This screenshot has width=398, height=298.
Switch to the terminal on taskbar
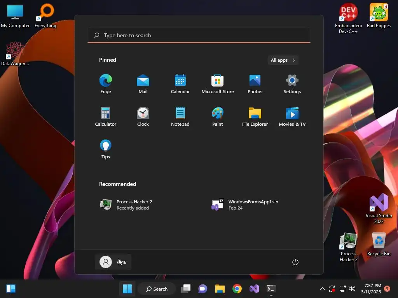coord(271,289)
